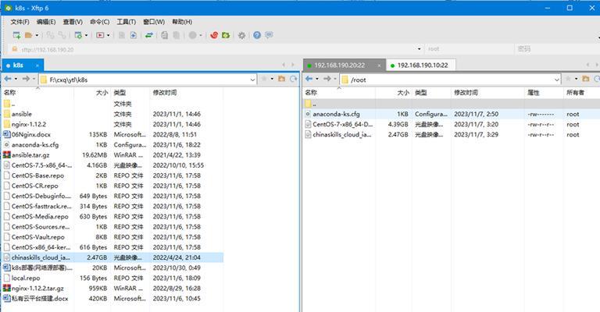The width and height of the screenshot is (600, 312).
Task: Open the 查看(V) menu
Action: point(73,22)
